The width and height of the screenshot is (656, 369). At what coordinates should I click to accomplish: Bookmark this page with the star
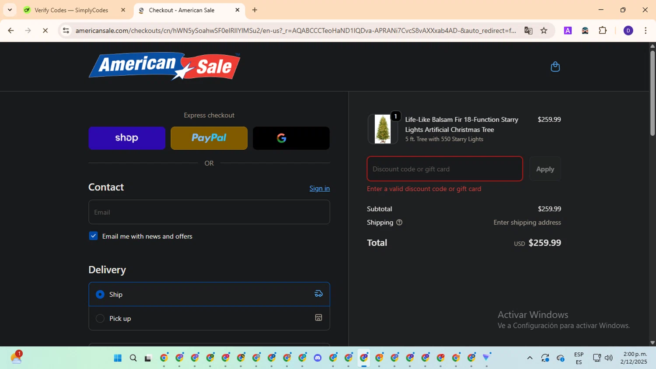[x=544, y=31]
